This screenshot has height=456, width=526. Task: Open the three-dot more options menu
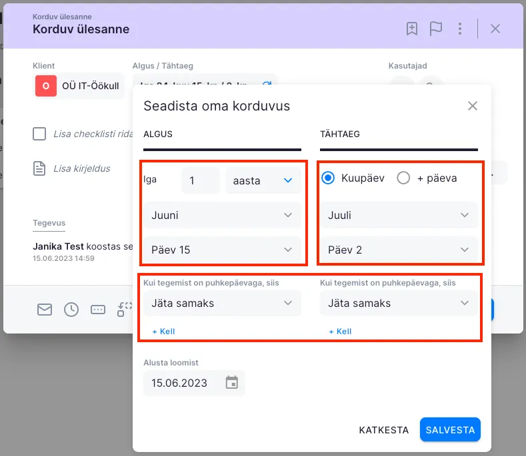pyautogui.click(x=460, y=29)
